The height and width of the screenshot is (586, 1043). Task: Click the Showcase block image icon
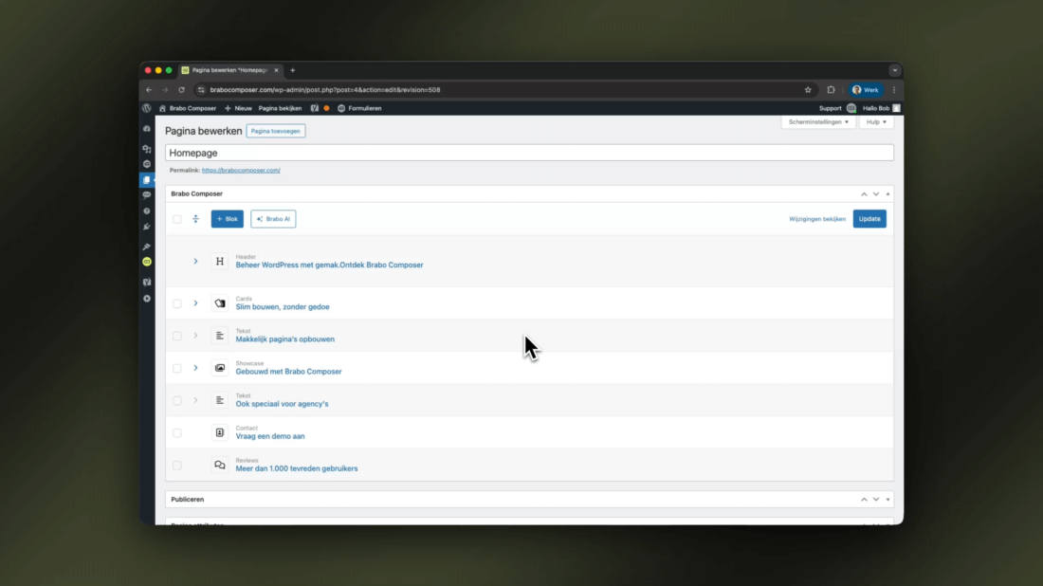pos(220,368)
